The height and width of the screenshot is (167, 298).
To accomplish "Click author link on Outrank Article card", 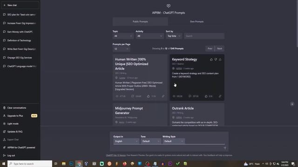I will tap(179, 117).
